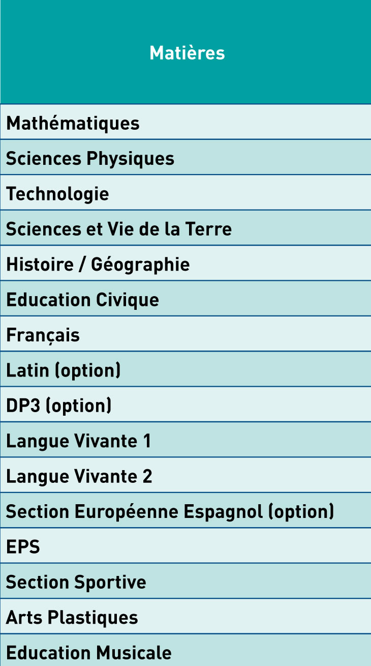
Task: Choose the Section Sportive row
Action: point(185,581)
